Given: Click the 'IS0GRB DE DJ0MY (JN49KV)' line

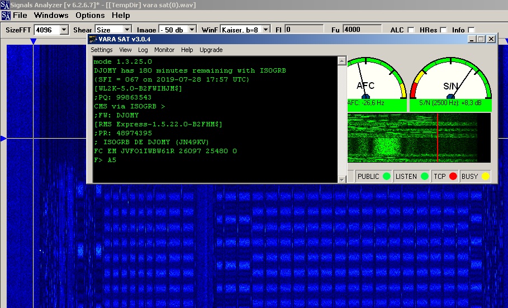Looking at the screenshot, I should [151, 142].
